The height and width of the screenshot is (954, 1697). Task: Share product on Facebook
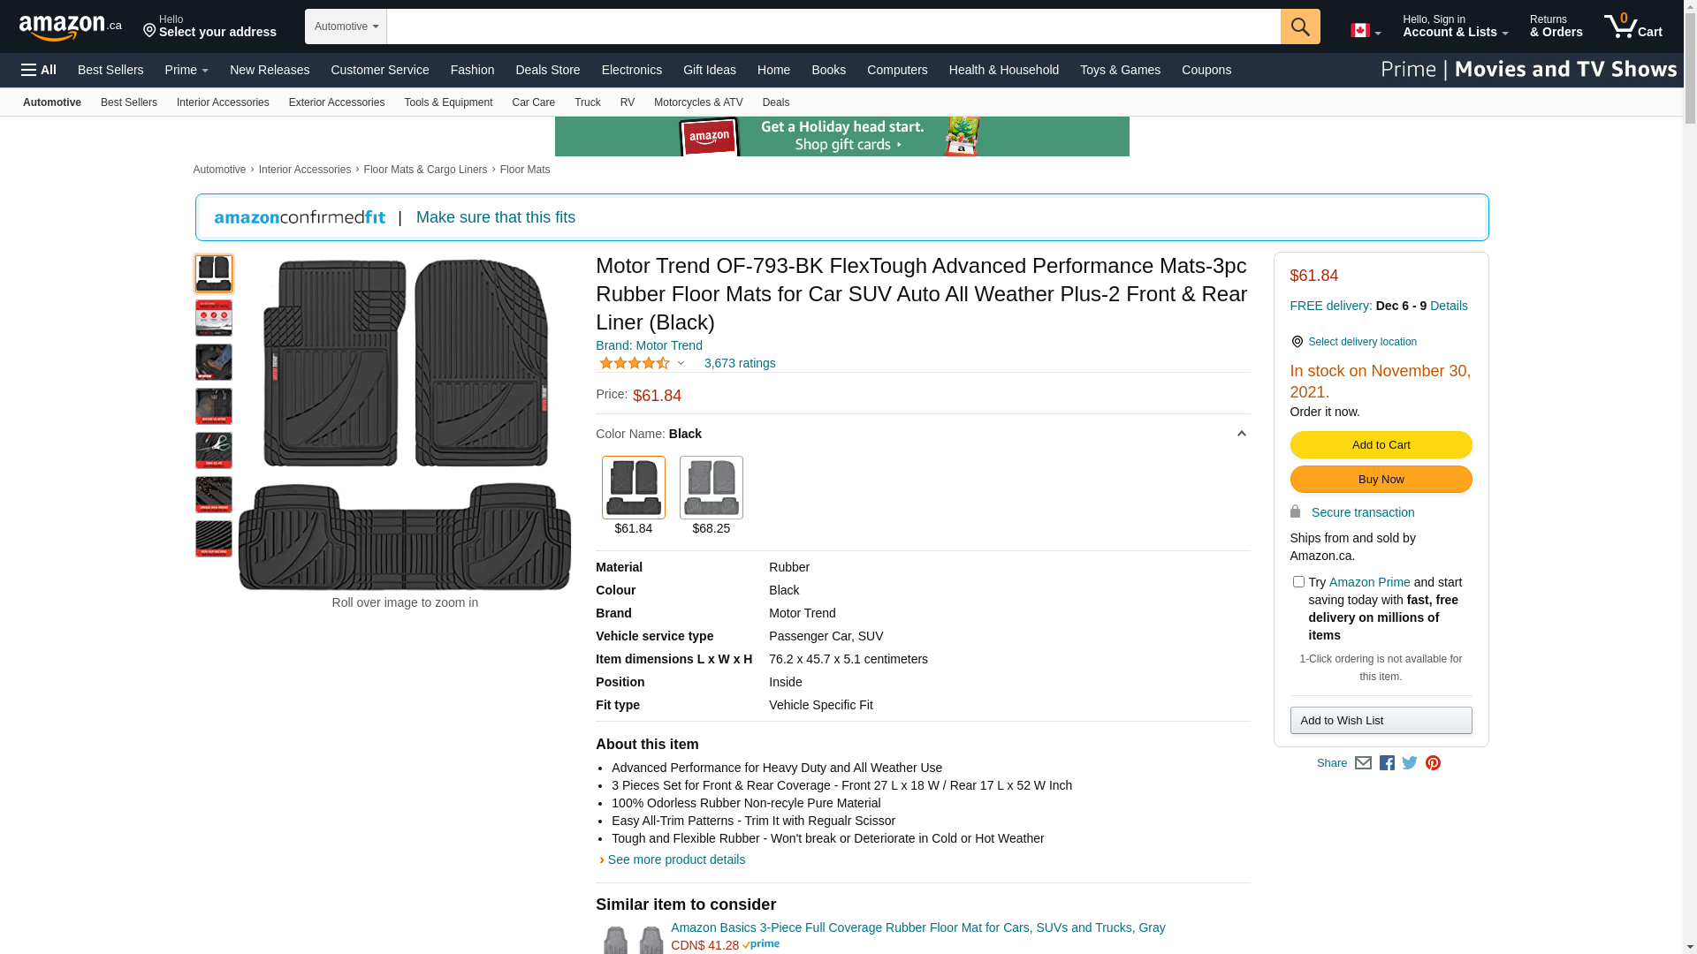(x=1387, y=763)
